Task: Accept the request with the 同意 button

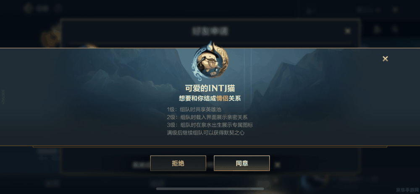Action: click(x=242, y=163)
